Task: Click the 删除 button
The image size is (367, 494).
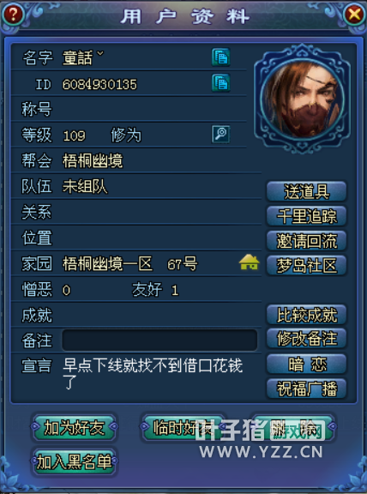Action: (x=293, y=427)
